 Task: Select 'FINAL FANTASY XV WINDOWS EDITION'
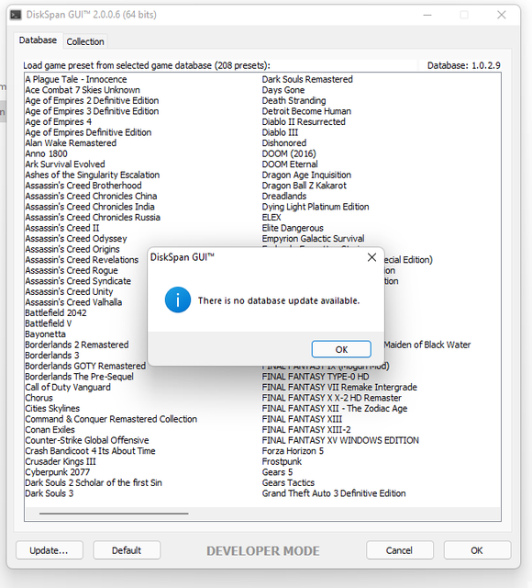point(340,440)
